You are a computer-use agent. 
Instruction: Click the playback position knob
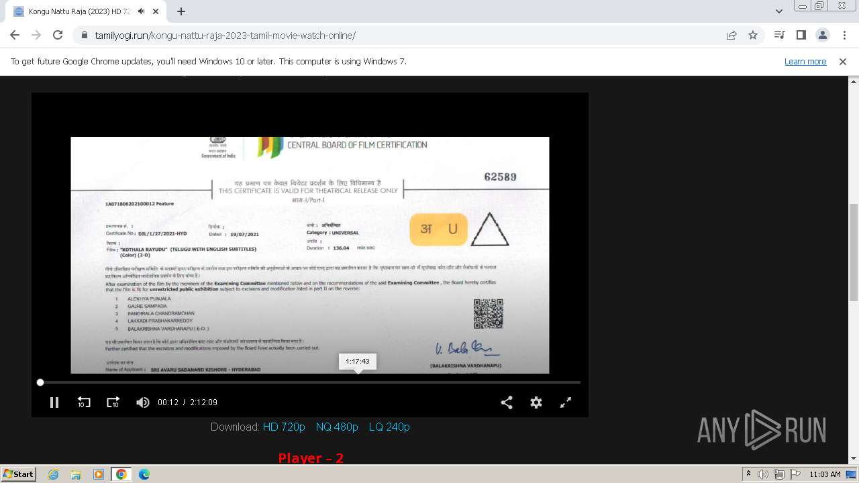click(40, 382)
